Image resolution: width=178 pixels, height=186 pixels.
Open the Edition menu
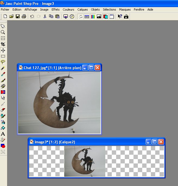click(x=17, y=10)
